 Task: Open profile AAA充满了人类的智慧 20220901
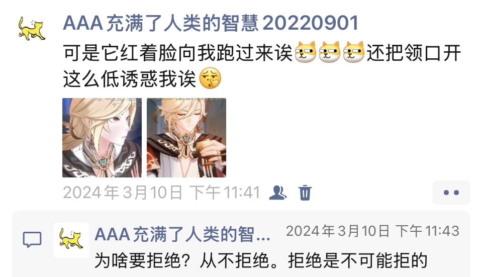pos(211,23)
